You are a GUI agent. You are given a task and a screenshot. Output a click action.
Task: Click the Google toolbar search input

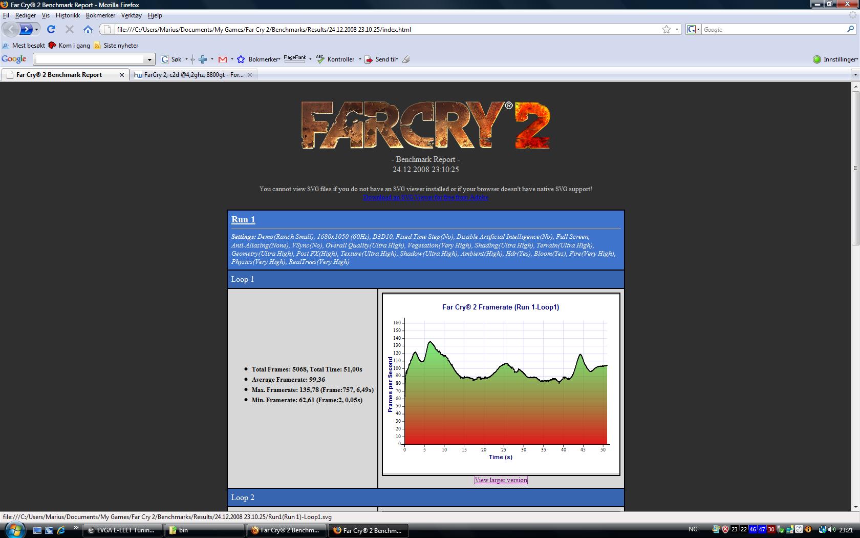pos(90,59)
